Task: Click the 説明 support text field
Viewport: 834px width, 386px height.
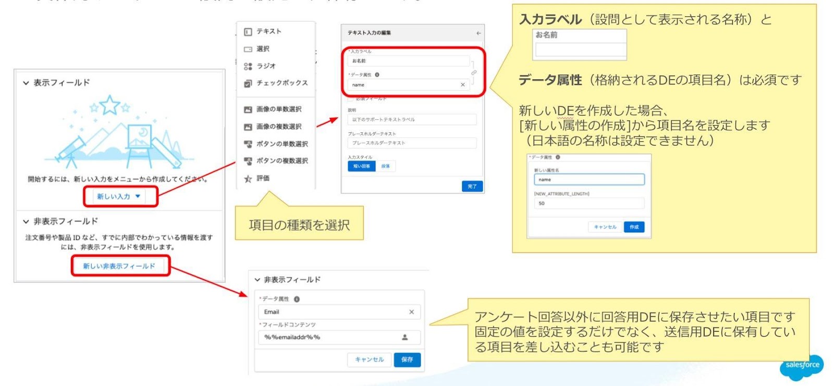Action: [x=412, y=119]
